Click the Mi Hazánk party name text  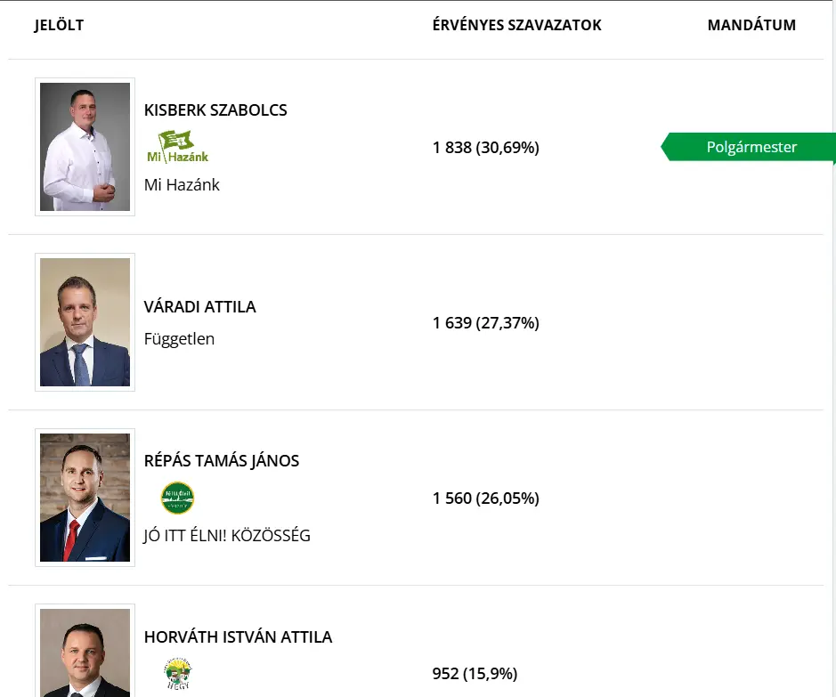point(182,184)
